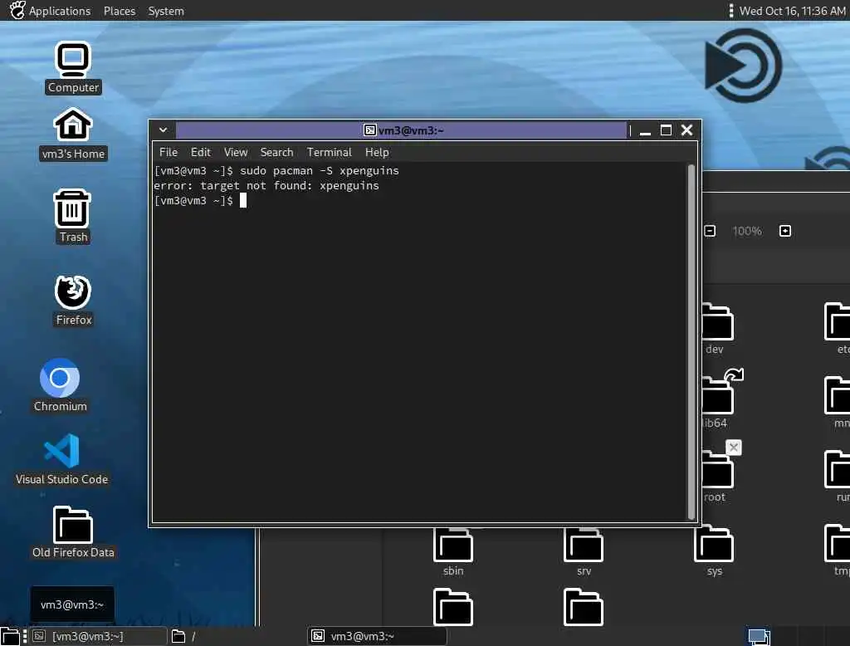Close the terminal window
850x646 pixels.
[x=686, y=130]
